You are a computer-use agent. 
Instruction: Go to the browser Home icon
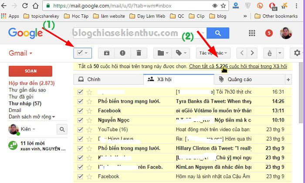(x=35, y=6)
